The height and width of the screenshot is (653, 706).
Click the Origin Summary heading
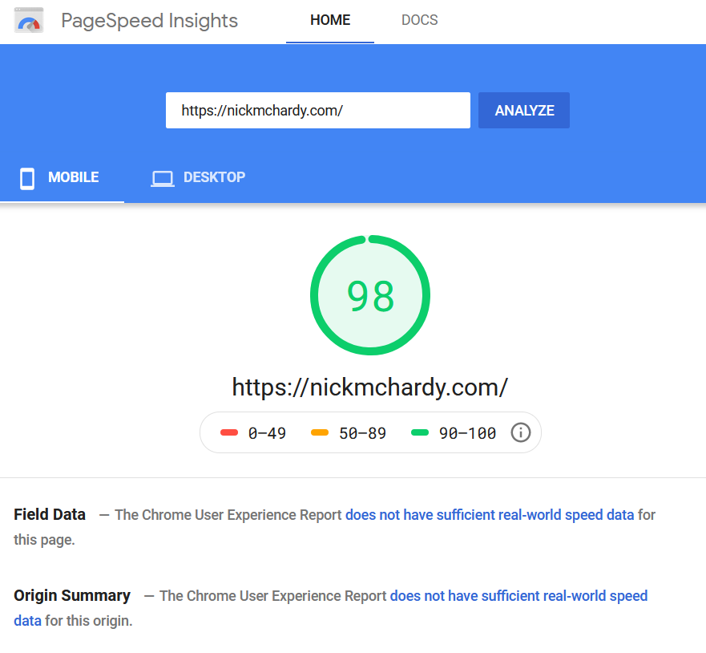click(x=72, y=595)
